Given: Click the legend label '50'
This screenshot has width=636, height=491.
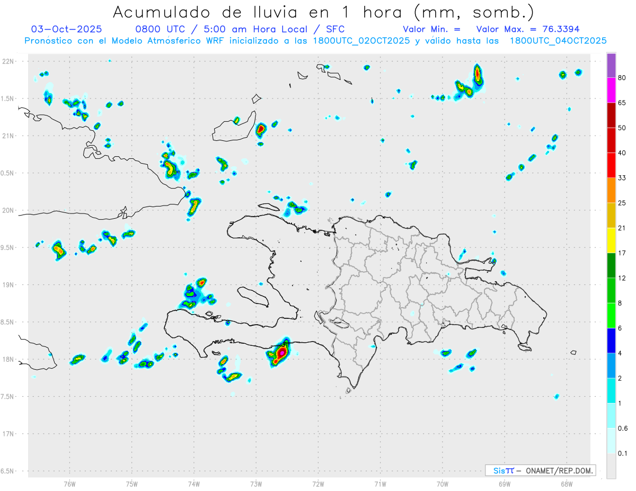Looking at the screenshot, I should click(x=622, y=128).
